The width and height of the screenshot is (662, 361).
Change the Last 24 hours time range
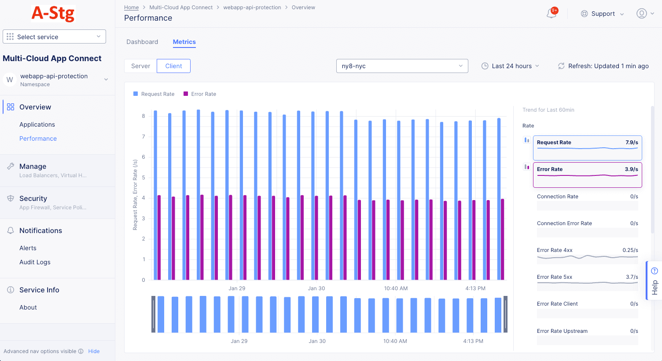click(x=510, y=66)
